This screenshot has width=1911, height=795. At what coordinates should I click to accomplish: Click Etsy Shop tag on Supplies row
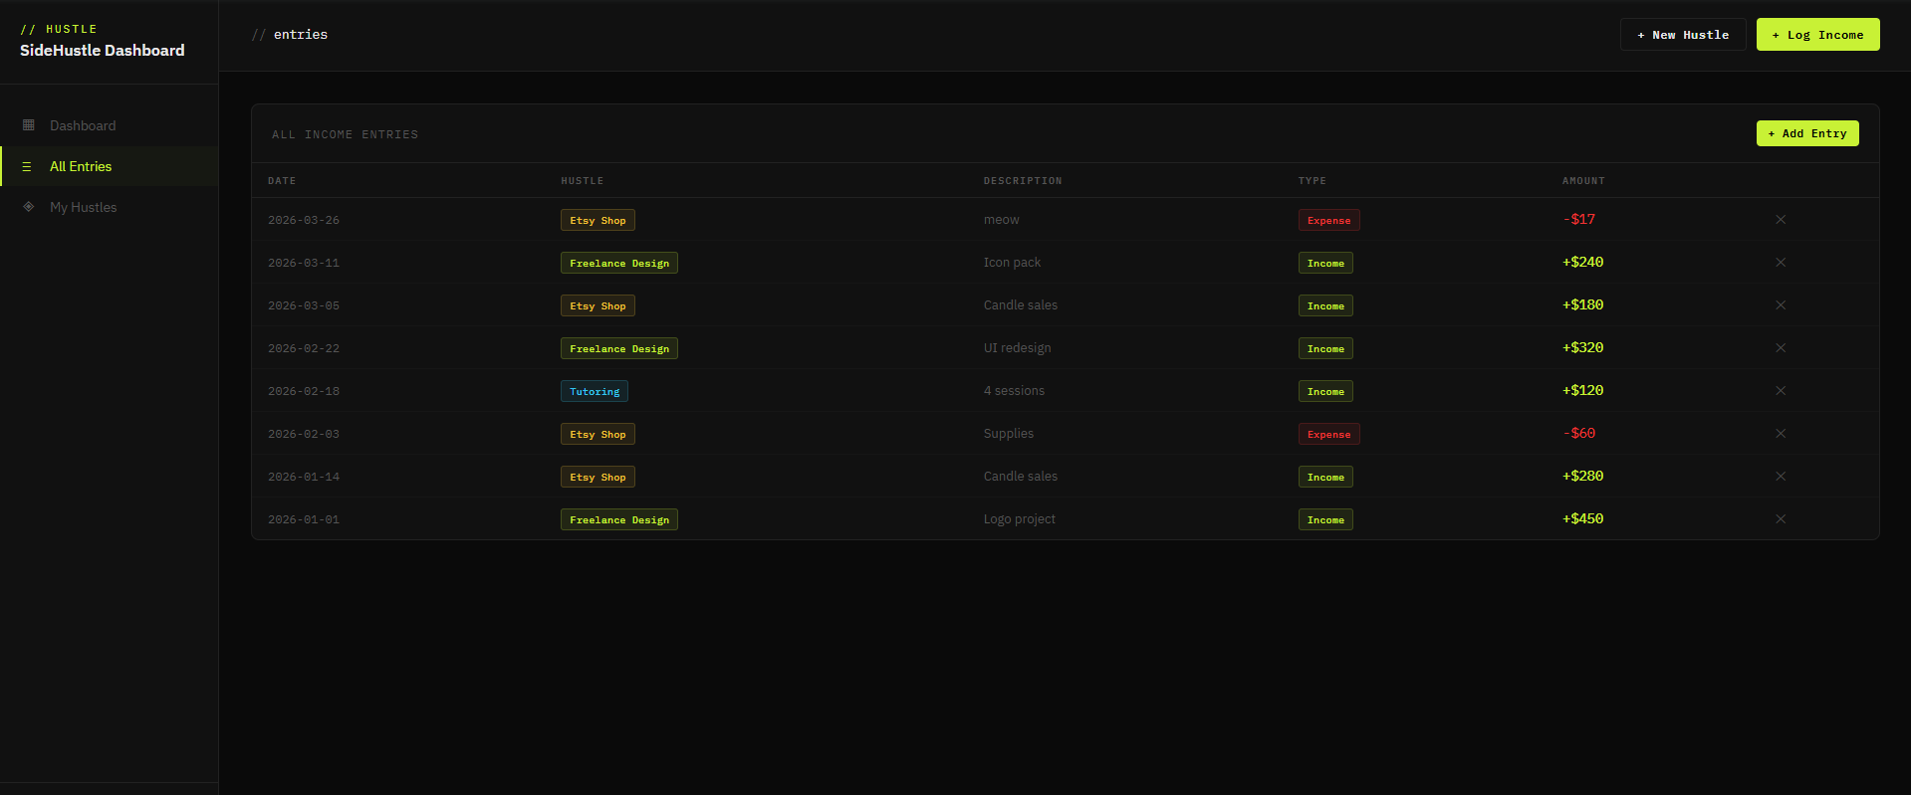(x=597, y=434)
